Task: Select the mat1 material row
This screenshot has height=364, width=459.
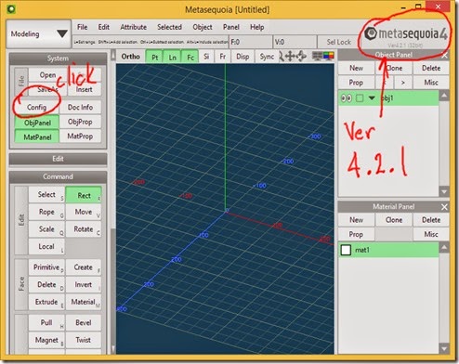Action: coord(388,250)
